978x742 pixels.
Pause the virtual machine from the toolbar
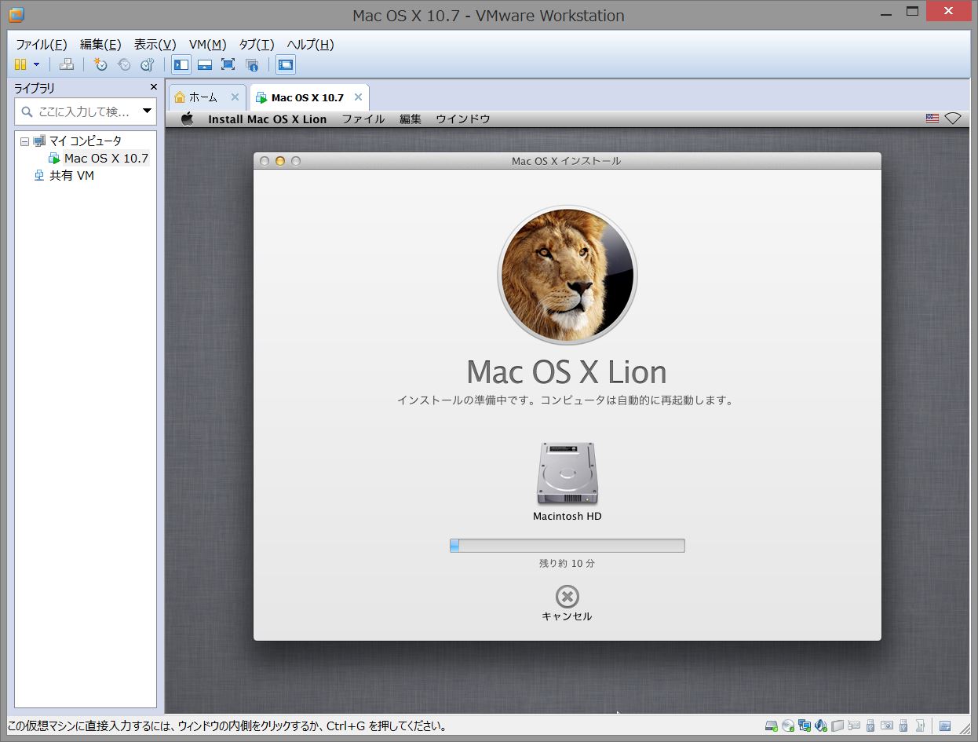click(20, 64)
